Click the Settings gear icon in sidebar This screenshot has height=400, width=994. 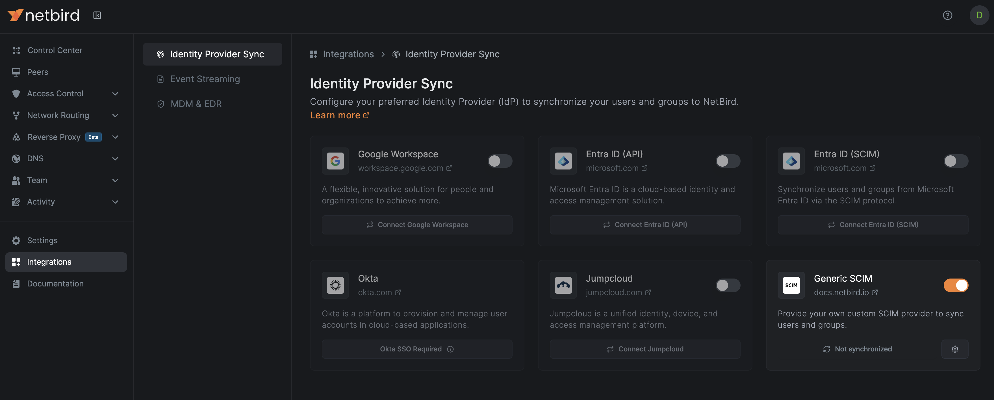point(16,241)
